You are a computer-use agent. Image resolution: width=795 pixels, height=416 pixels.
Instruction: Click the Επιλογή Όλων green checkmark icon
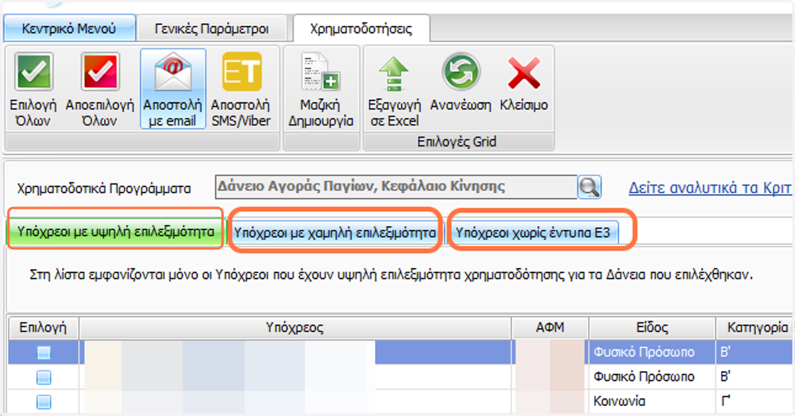(34, 72)
